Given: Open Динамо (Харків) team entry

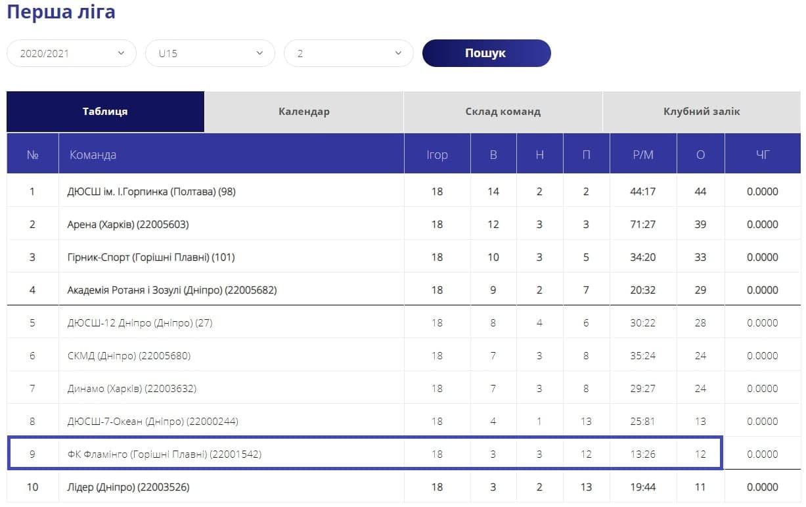Looking at the screenshot, I should pyautogui.click(x=131, y=389).
